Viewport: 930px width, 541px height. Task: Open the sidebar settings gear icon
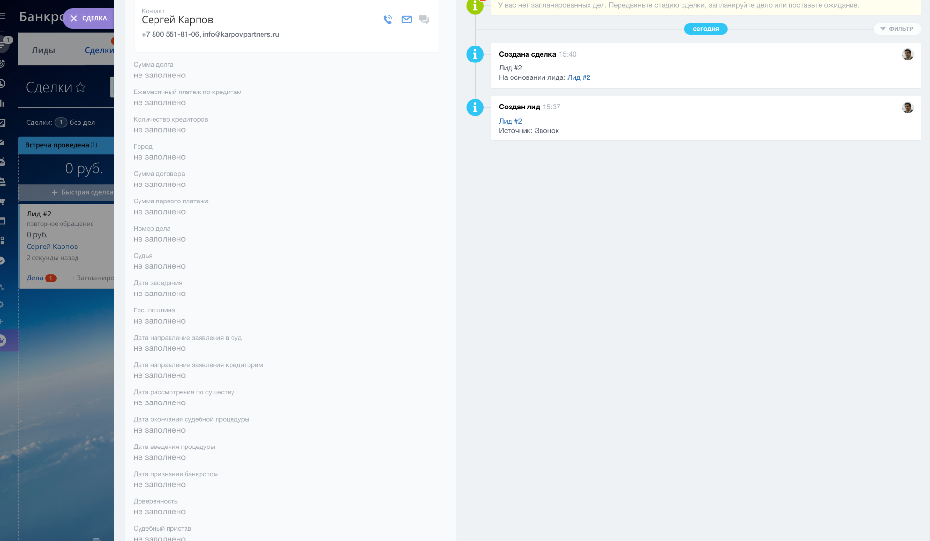(x=2, y=304)
